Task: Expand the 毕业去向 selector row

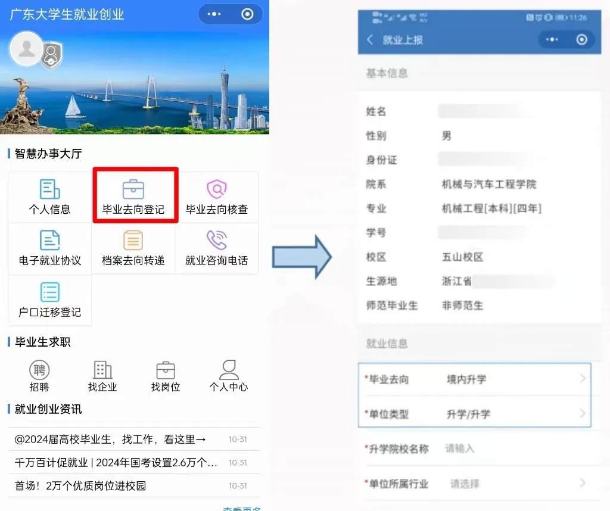Action: tap(475, 379)
